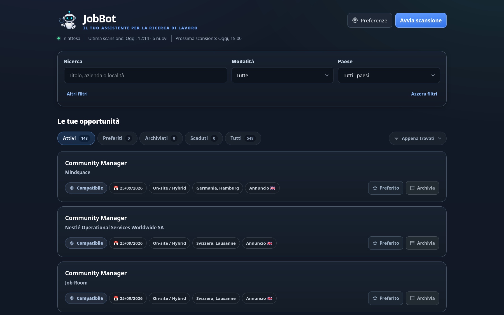
Task: Switch to the Attivi tab
Action: pyautogui.click(x=76, y=138)
